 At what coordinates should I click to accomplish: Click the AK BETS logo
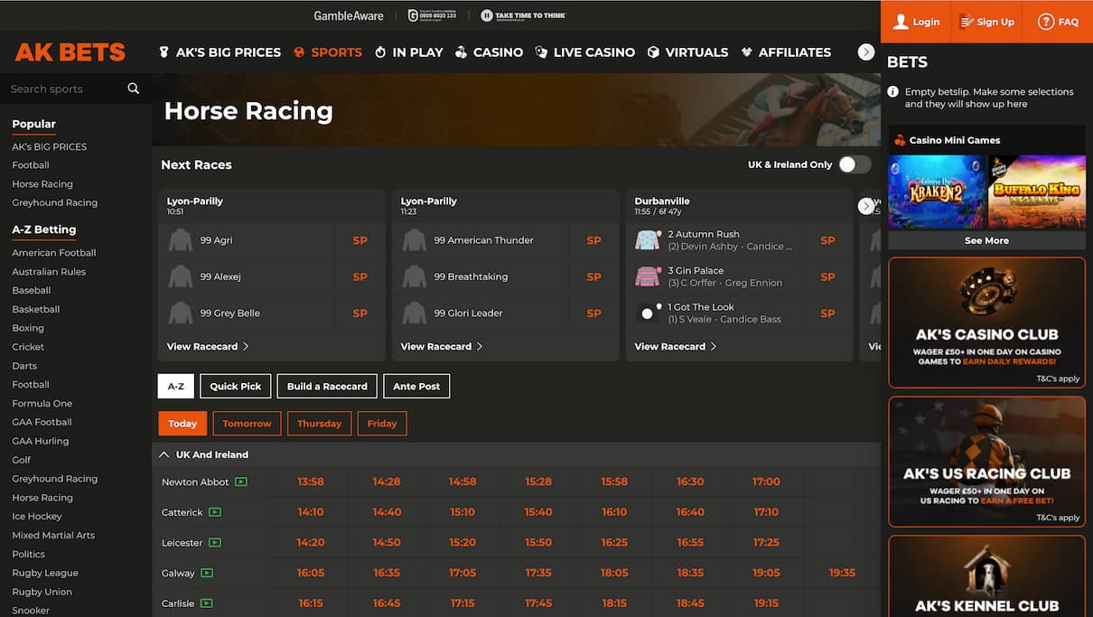(70, 52)
